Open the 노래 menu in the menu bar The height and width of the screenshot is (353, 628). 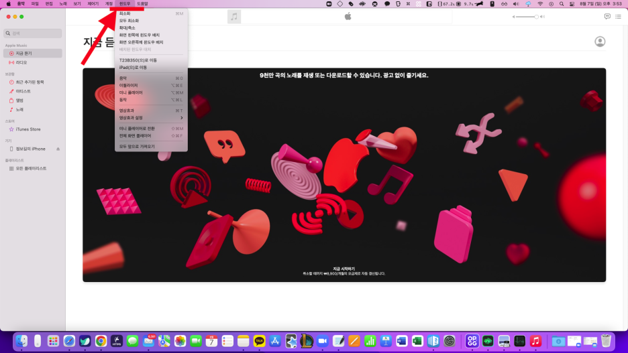tap(63, 3)
